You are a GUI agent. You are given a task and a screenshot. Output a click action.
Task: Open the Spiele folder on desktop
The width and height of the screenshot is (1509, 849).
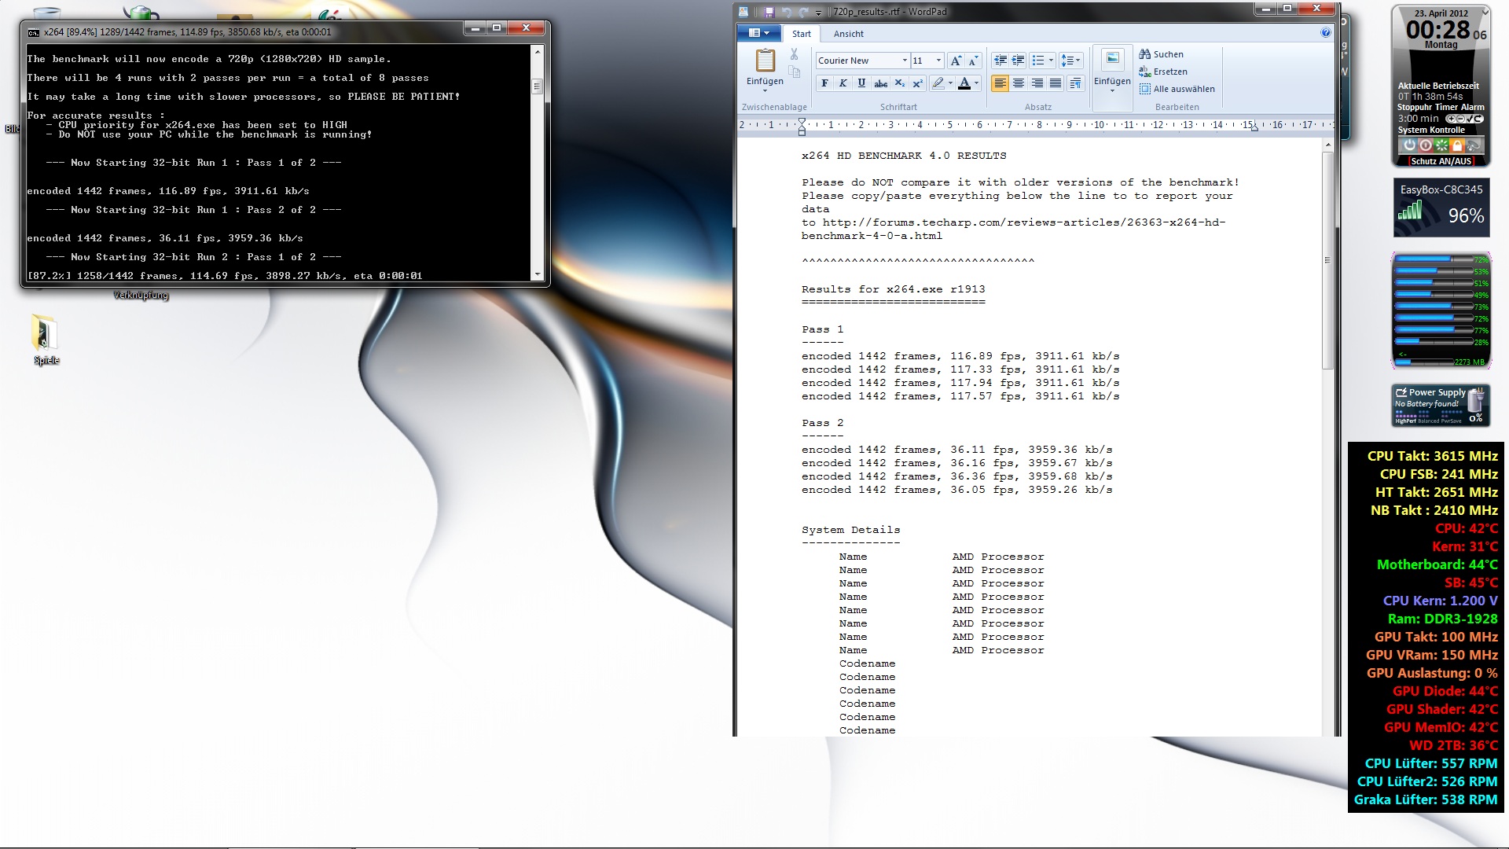point(45,334)
